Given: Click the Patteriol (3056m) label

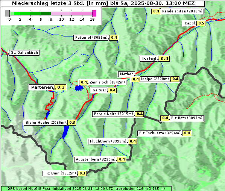Looking at the screenshot, I should [91, 38].
